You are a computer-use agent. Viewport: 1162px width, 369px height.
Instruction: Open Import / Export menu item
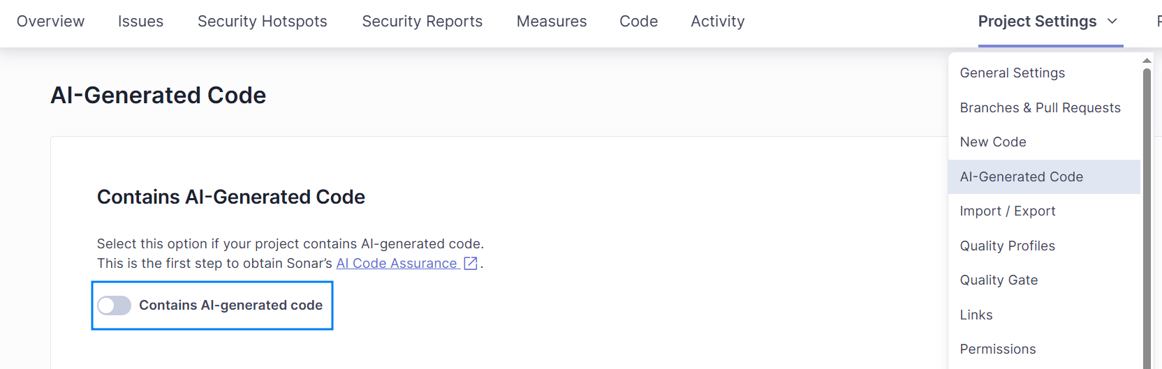[1007, 211]
